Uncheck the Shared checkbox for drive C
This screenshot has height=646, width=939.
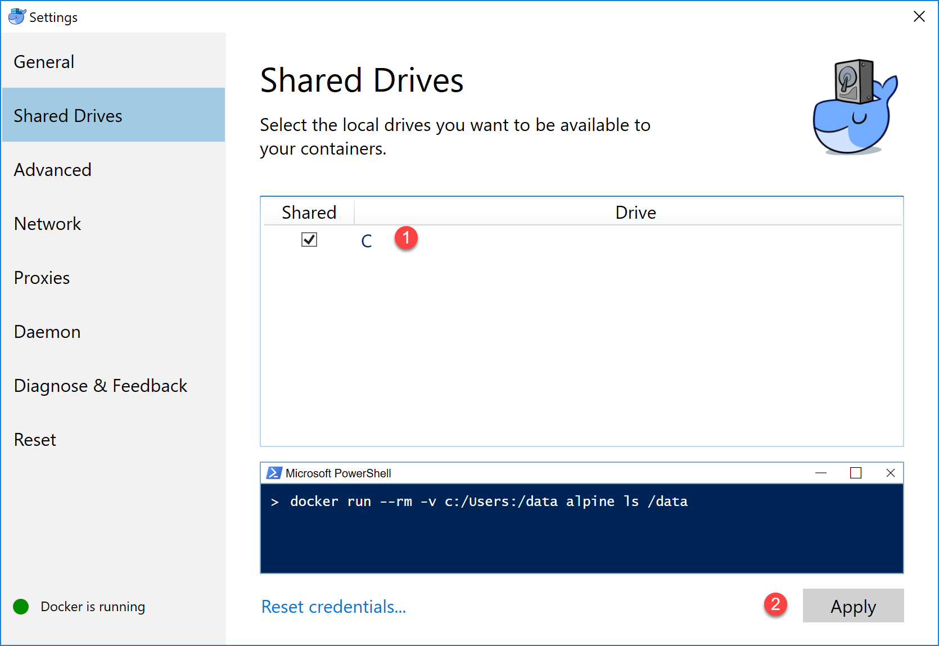309,240
